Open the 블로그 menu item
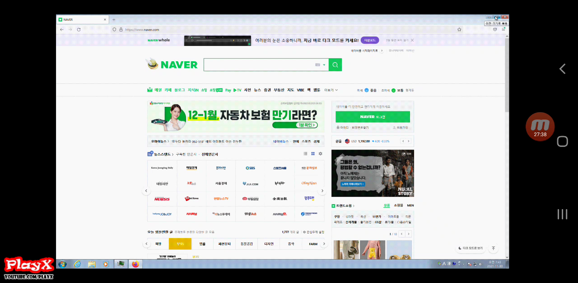Screen dimensions: 578x283 [x=180, y=90]
